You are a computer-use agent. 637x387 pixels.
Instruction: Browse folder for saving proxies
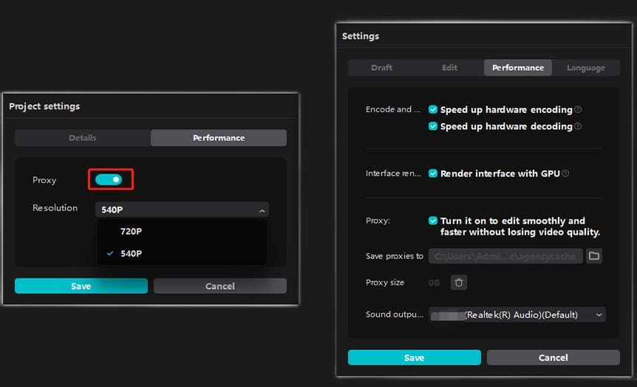(594, 256)
